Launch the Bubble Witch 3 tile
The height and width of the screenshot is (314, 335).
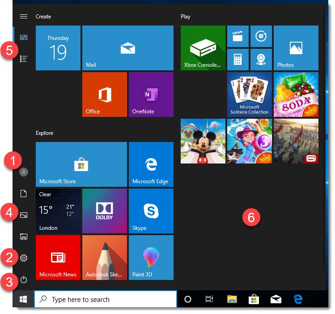pos(250,141)
